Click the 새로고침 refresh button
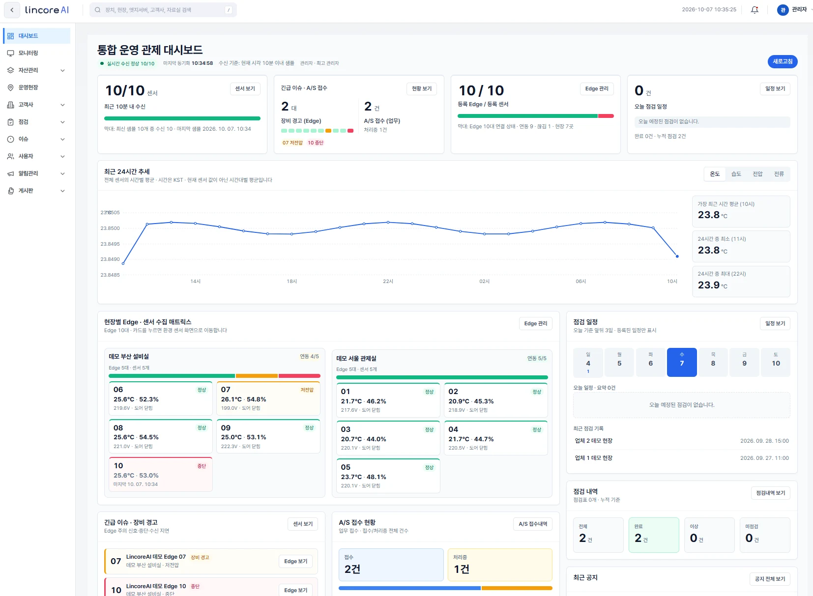Image resolution: width=813 pixels, height=596 pixels. pyautogui.click(x=783, y=61)
